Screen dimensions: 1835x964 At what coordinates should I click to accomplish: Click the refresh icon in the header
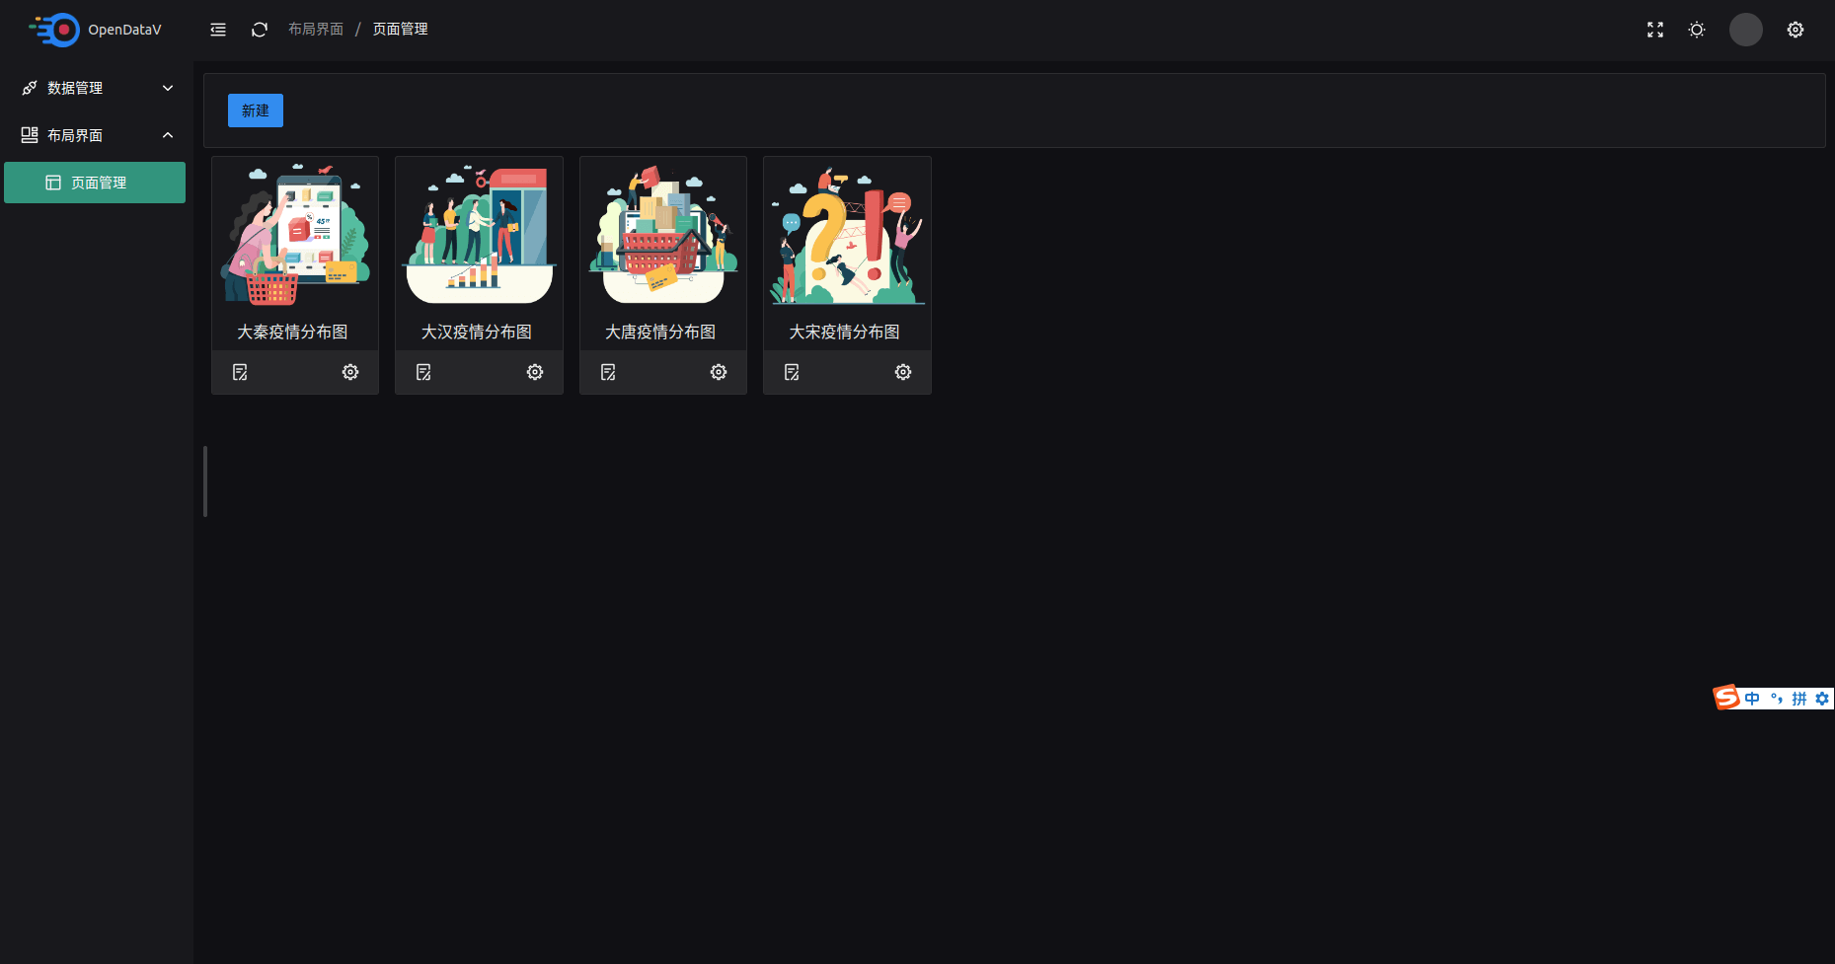tap(260, 30)
